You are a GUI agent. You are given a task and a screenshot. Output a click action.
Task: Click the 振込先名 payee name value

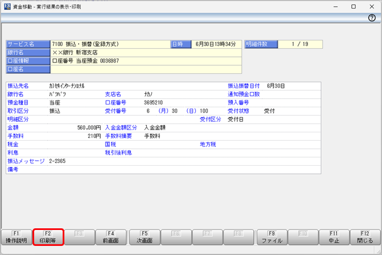pyautogui.click(x=67, y=86)
